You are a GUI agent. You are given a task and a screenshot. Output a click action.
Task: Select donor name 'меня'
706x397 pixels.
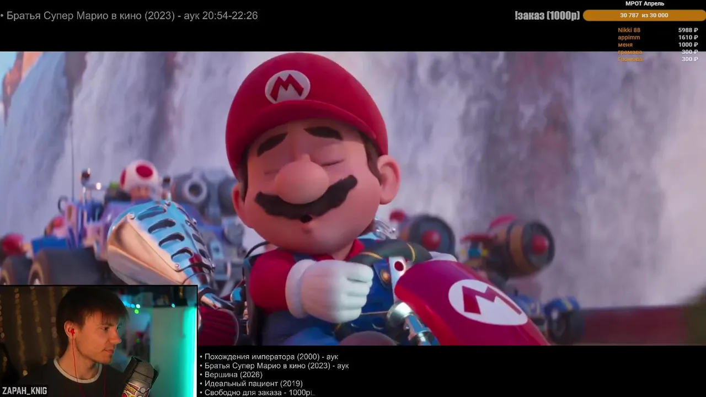(625, 45)
